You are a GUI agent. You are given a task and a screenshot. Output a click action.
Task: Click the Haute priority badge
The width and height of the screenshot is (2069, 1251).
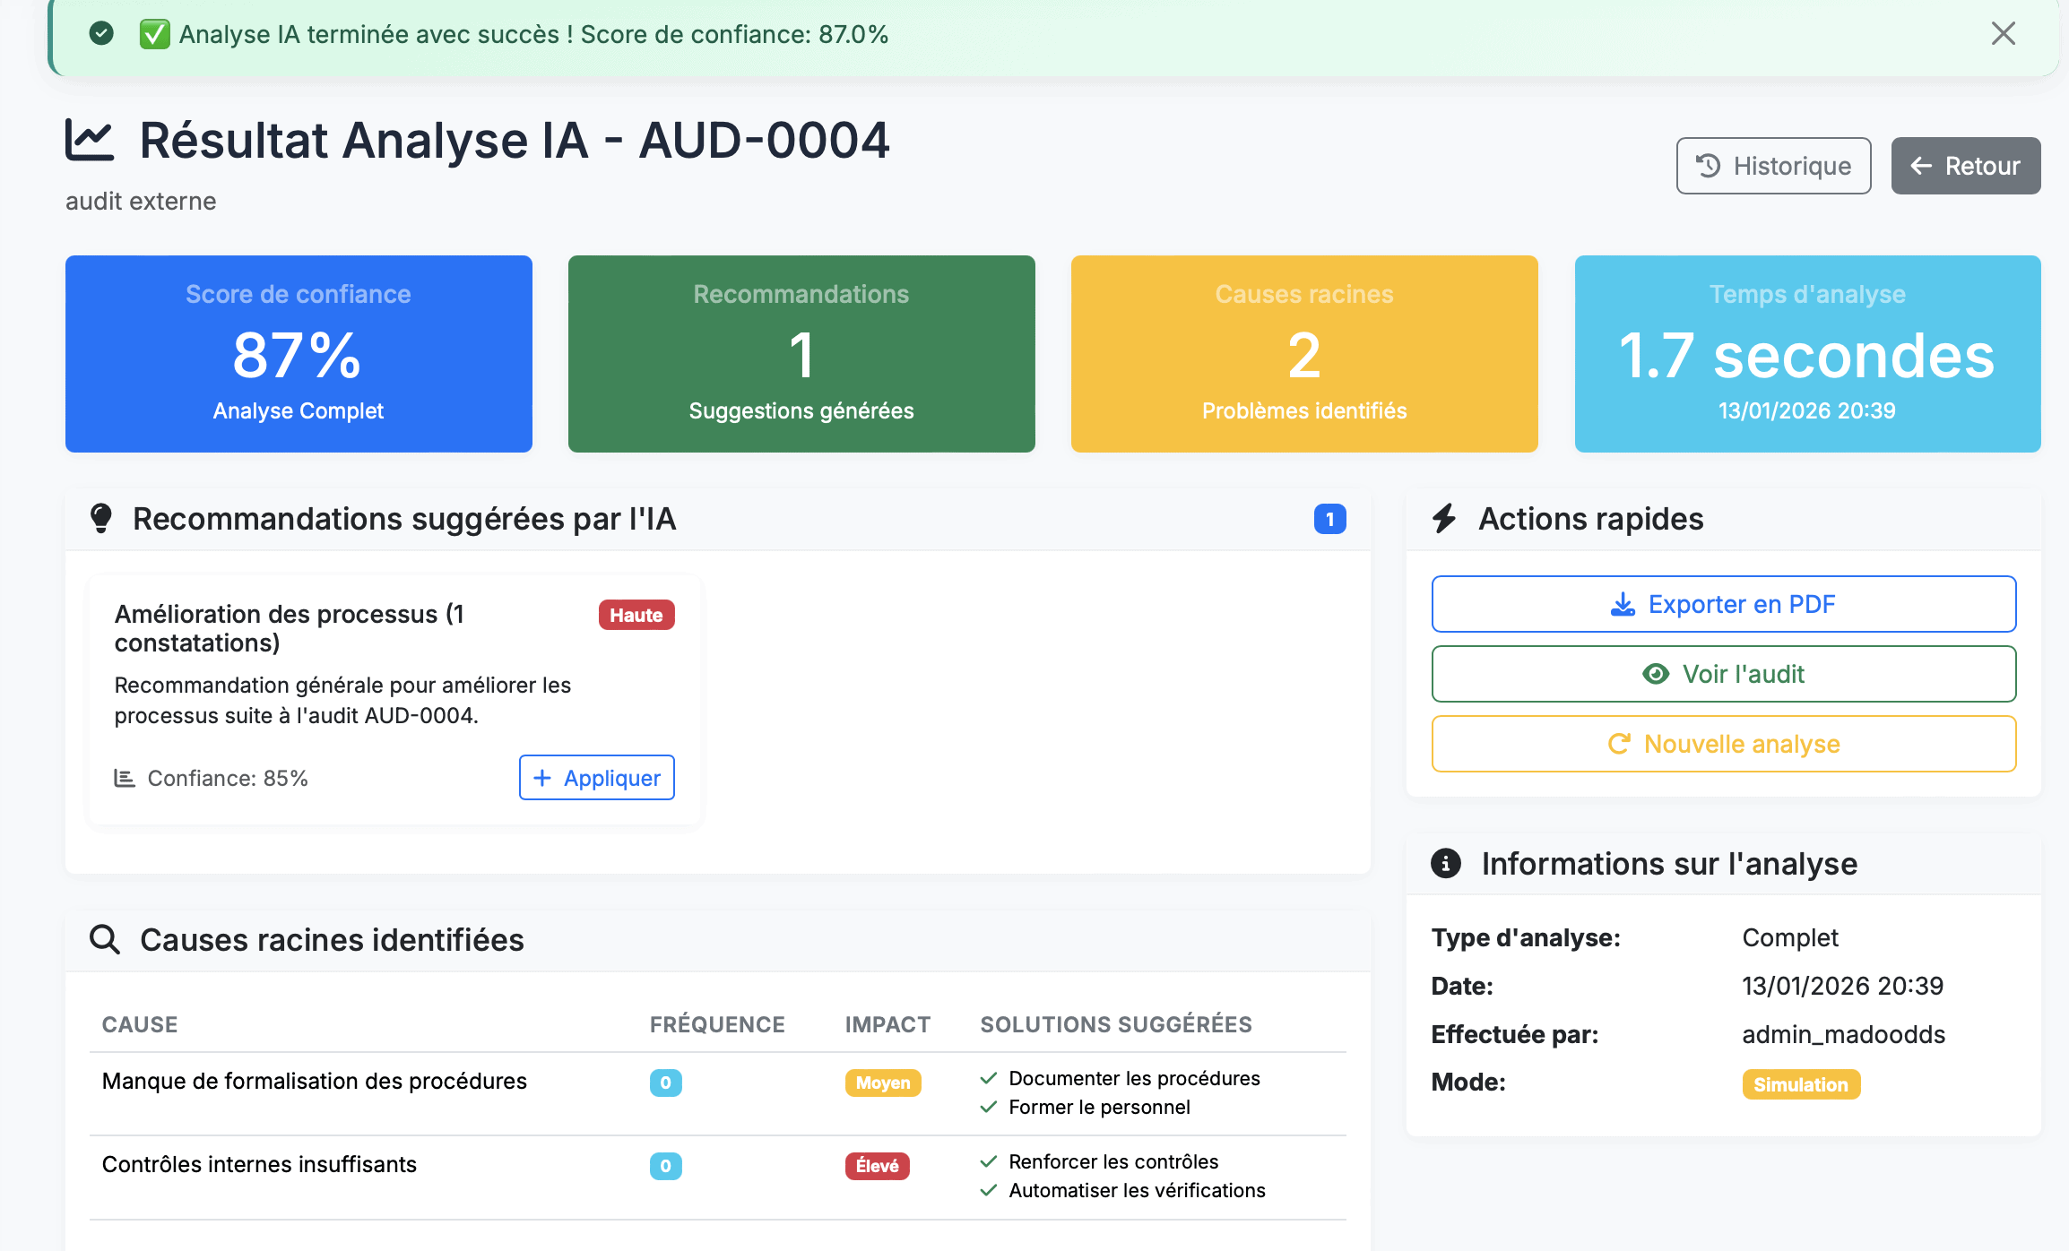[x=636, y=615]
